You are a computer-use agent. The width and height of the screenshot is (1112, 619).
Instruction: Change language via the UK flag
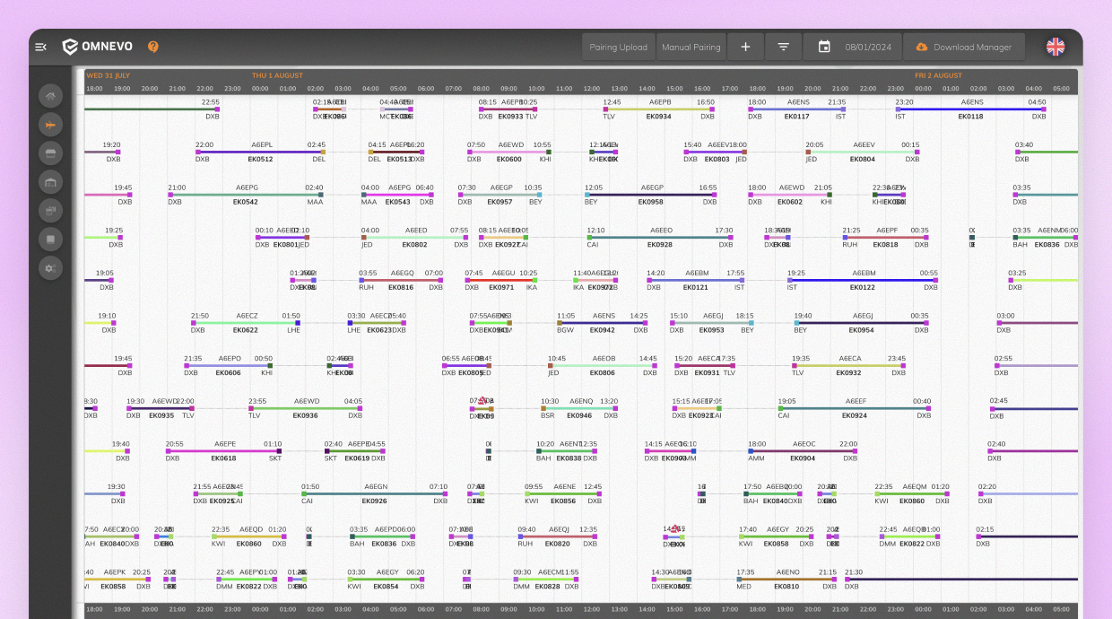[1056, 47]
